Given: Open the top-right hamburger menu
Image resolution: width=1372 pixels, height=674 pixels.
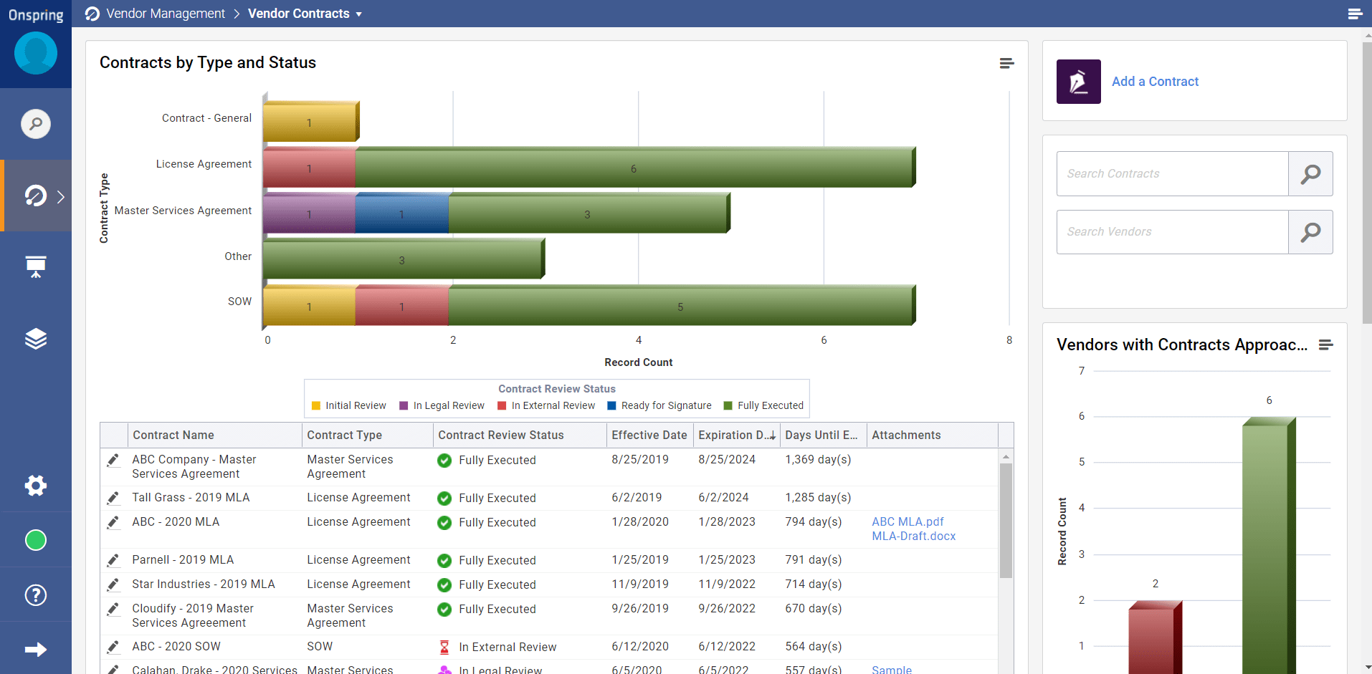Looking at the screenshot, I should click(x=1355, y=14).
